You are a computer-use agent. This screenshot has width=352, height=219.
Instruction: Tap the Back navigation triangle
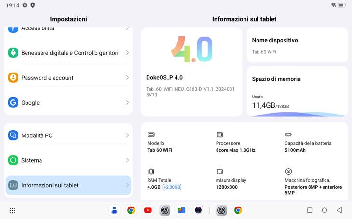[339, 210]
